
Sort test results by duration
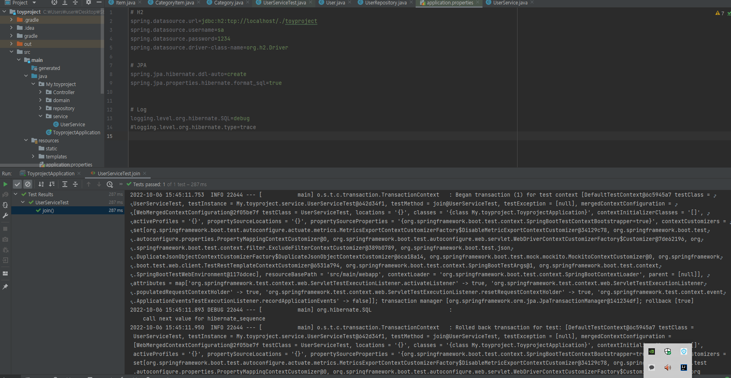pyautogui.click(x=51, y=184)
